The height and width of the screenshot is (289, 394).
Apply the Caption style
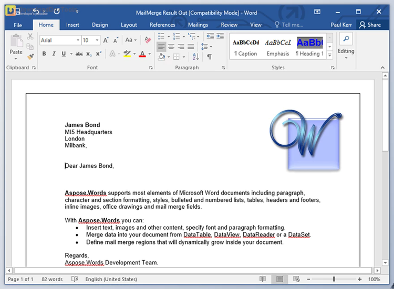[245, 47]
